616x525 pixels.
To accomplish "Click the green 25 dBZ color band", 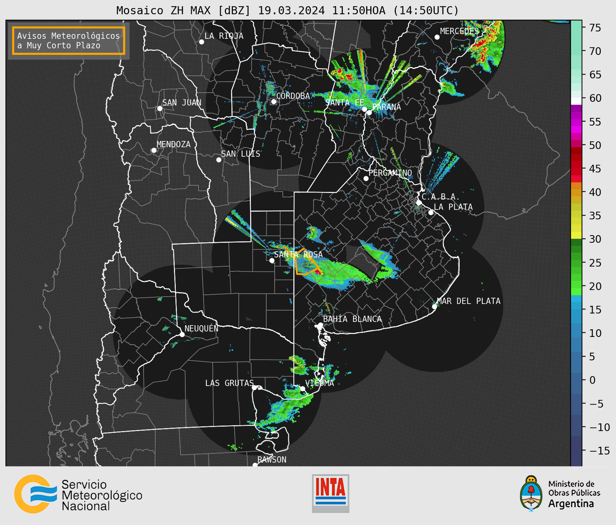I will (576, 262).
